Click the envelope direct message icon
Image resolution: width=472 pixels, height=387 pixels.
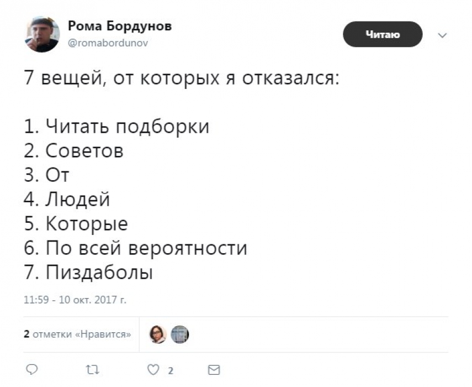pyautogui.click(x=213, y=369)
